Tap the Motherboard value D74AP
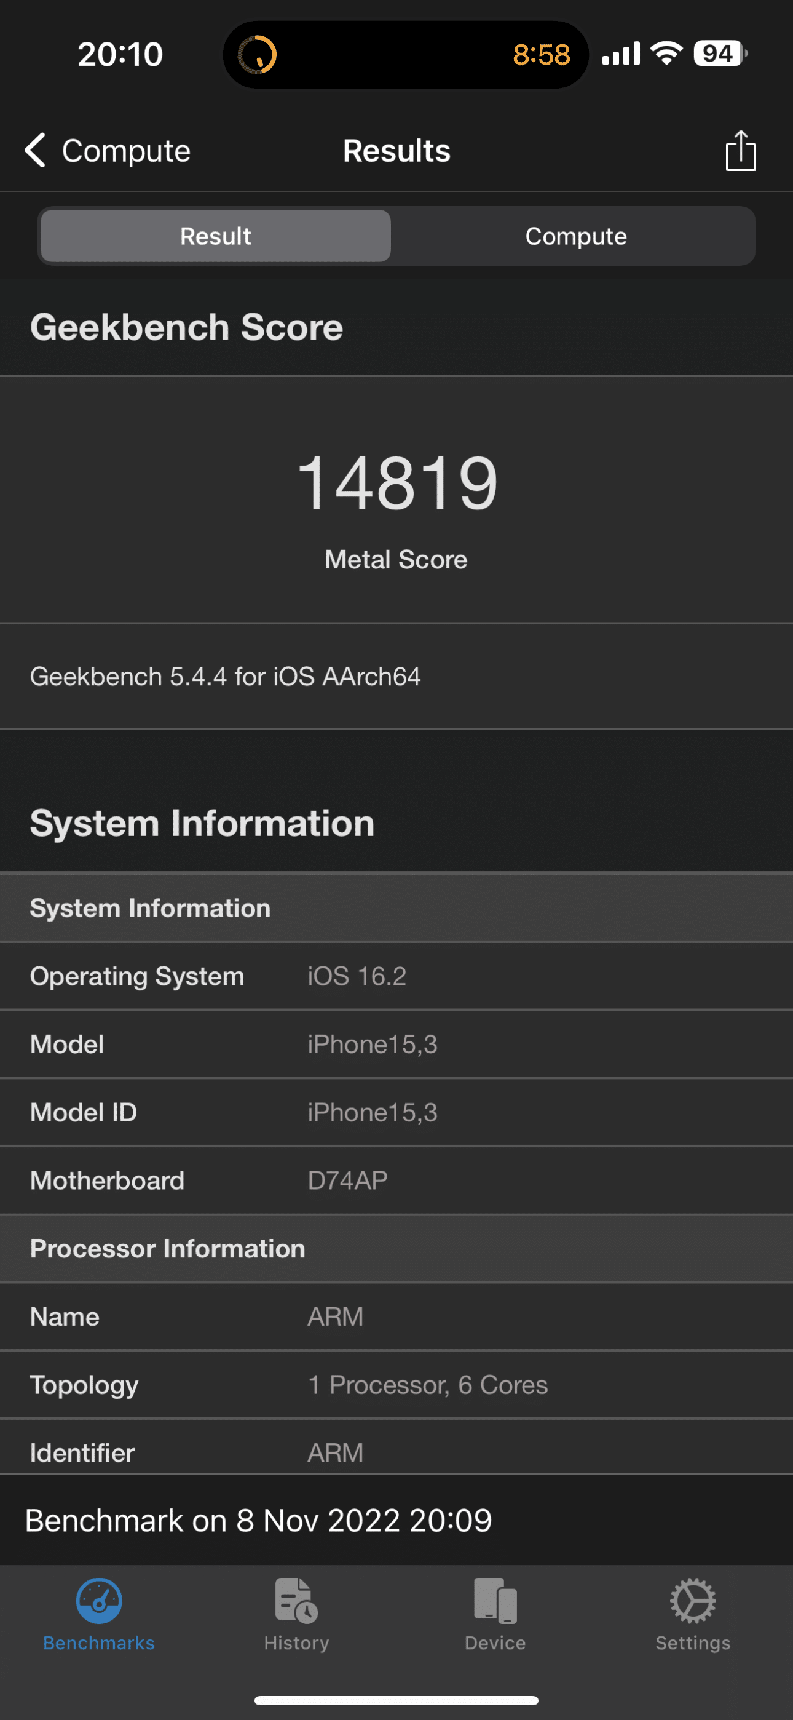Screen dimensions: 793x1720 tap(347, 1181)
